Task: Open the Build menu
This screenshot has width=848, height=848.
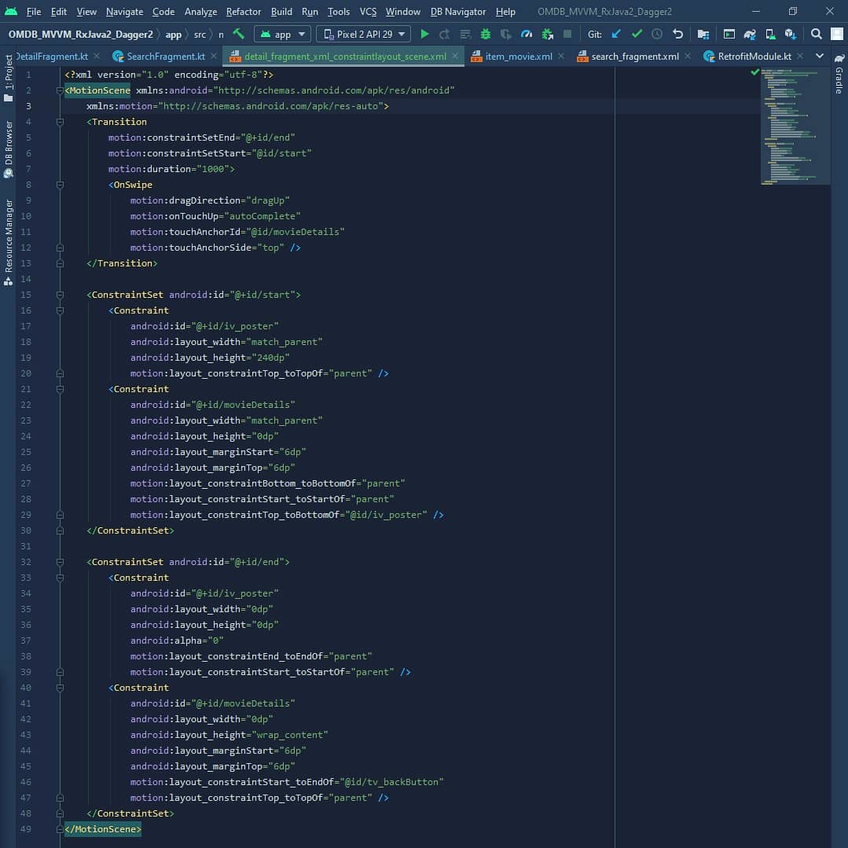Action: click(x=281, y=11)
